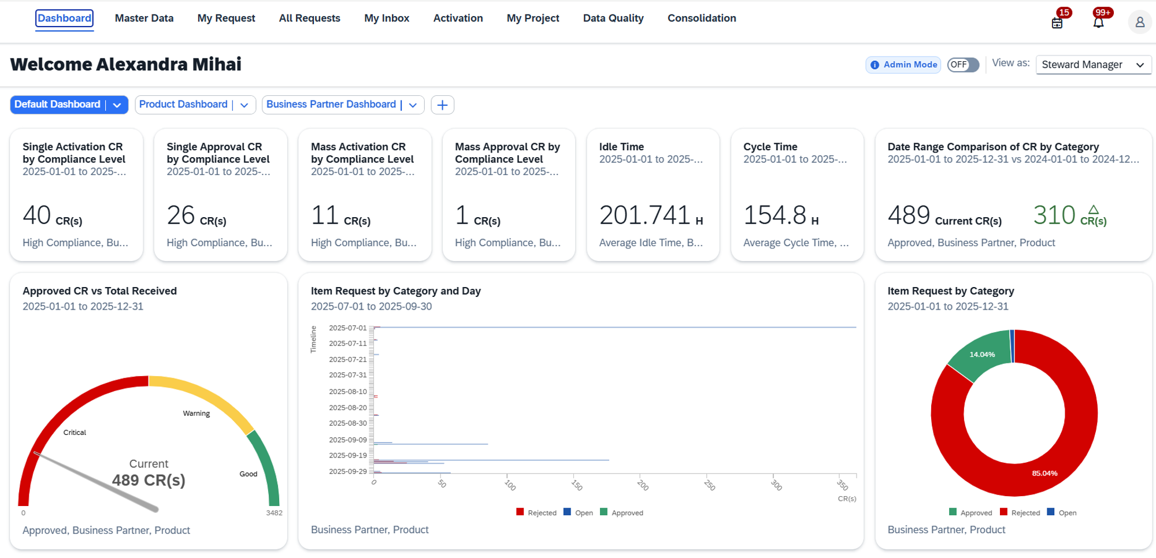Open the Activation page

pyautogui.click(x=458, y=18)
